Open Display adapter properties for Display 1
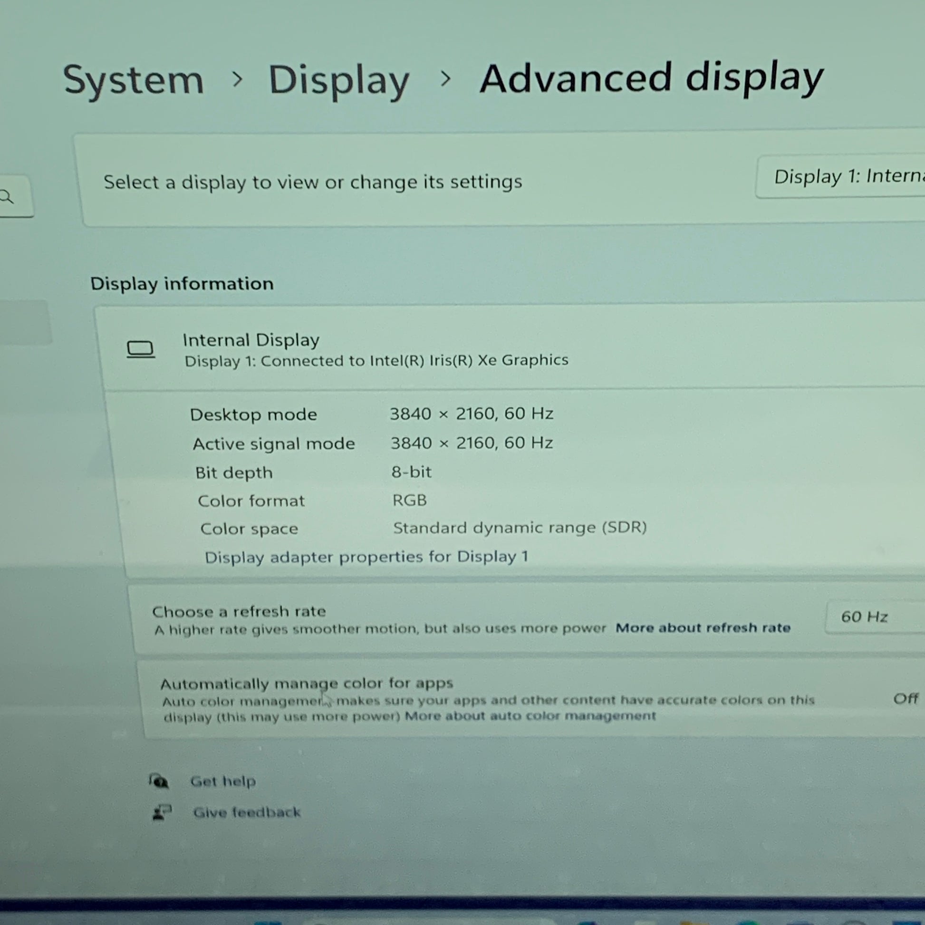The width and height of the screenshot is (925, 925). [x=366, y=557]
